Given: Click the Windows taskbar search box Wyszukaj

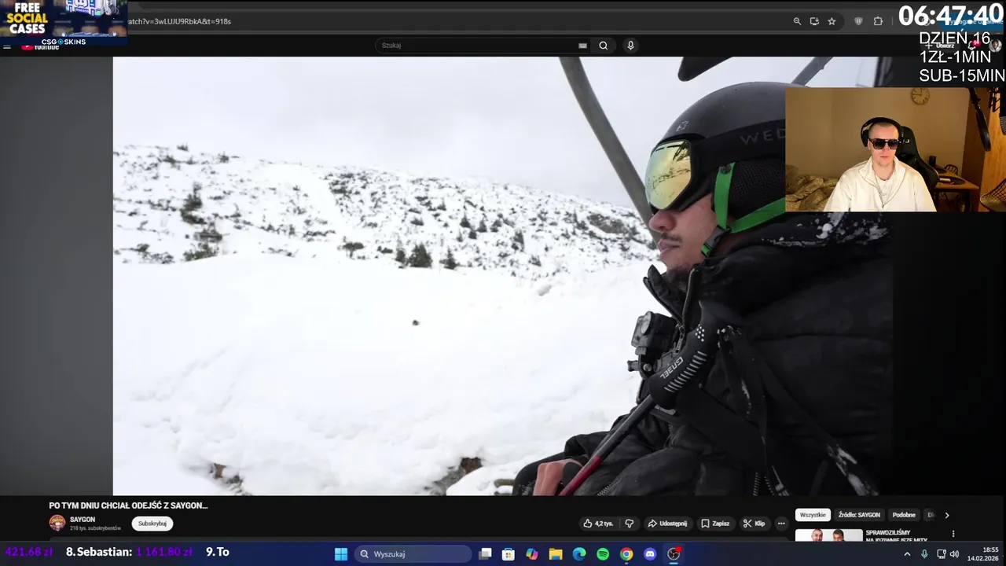Looking at the screenshot, I should pyautogui.click(x=413, y=554).
